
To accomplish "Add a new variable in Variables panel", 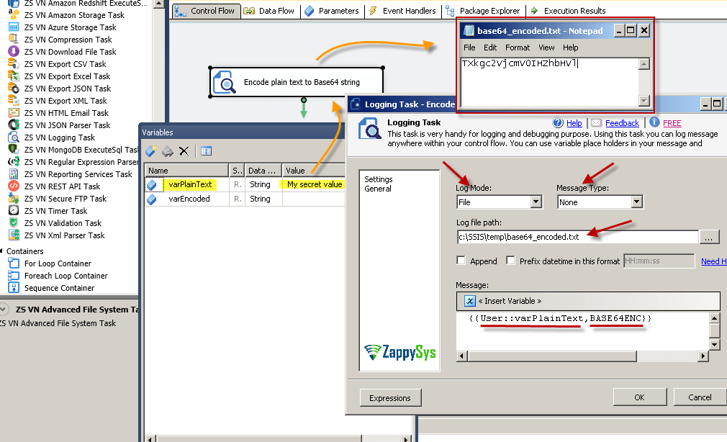I will click(x=150, y=150).
